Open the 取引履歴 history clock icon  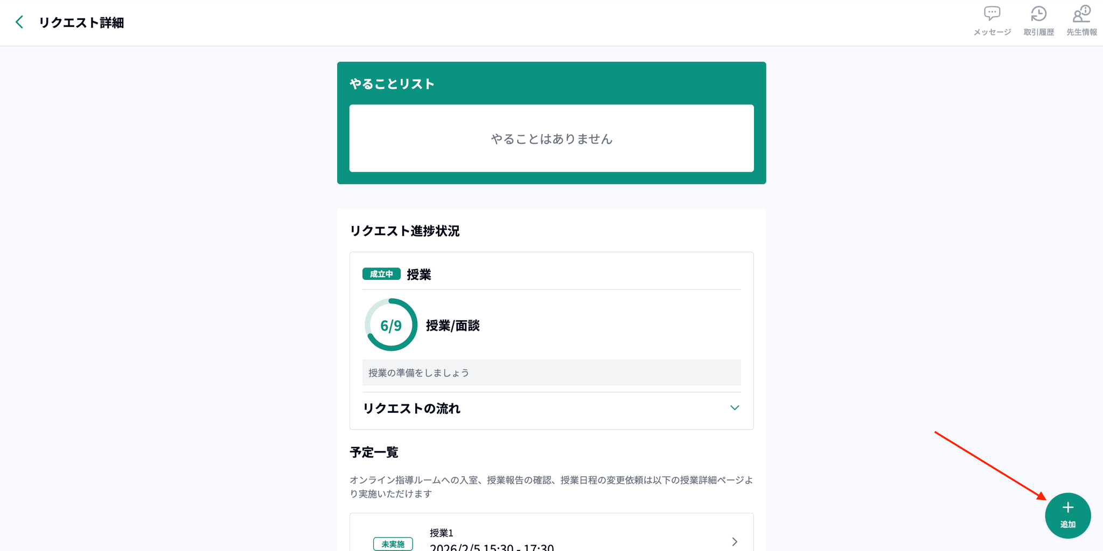click(1038, 14)
